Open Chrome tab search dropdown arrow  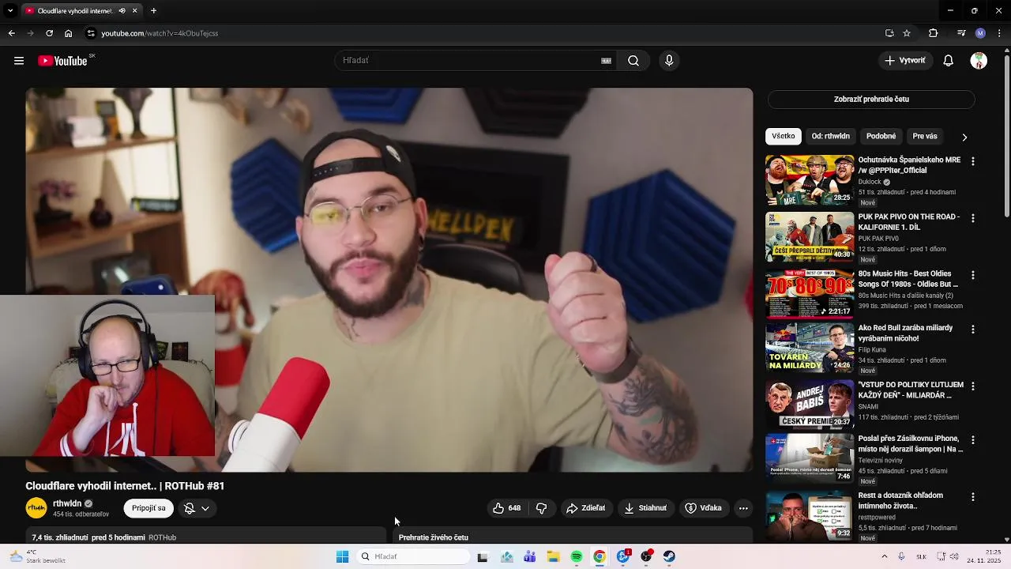pyautogui.click(x=10, y=11)
